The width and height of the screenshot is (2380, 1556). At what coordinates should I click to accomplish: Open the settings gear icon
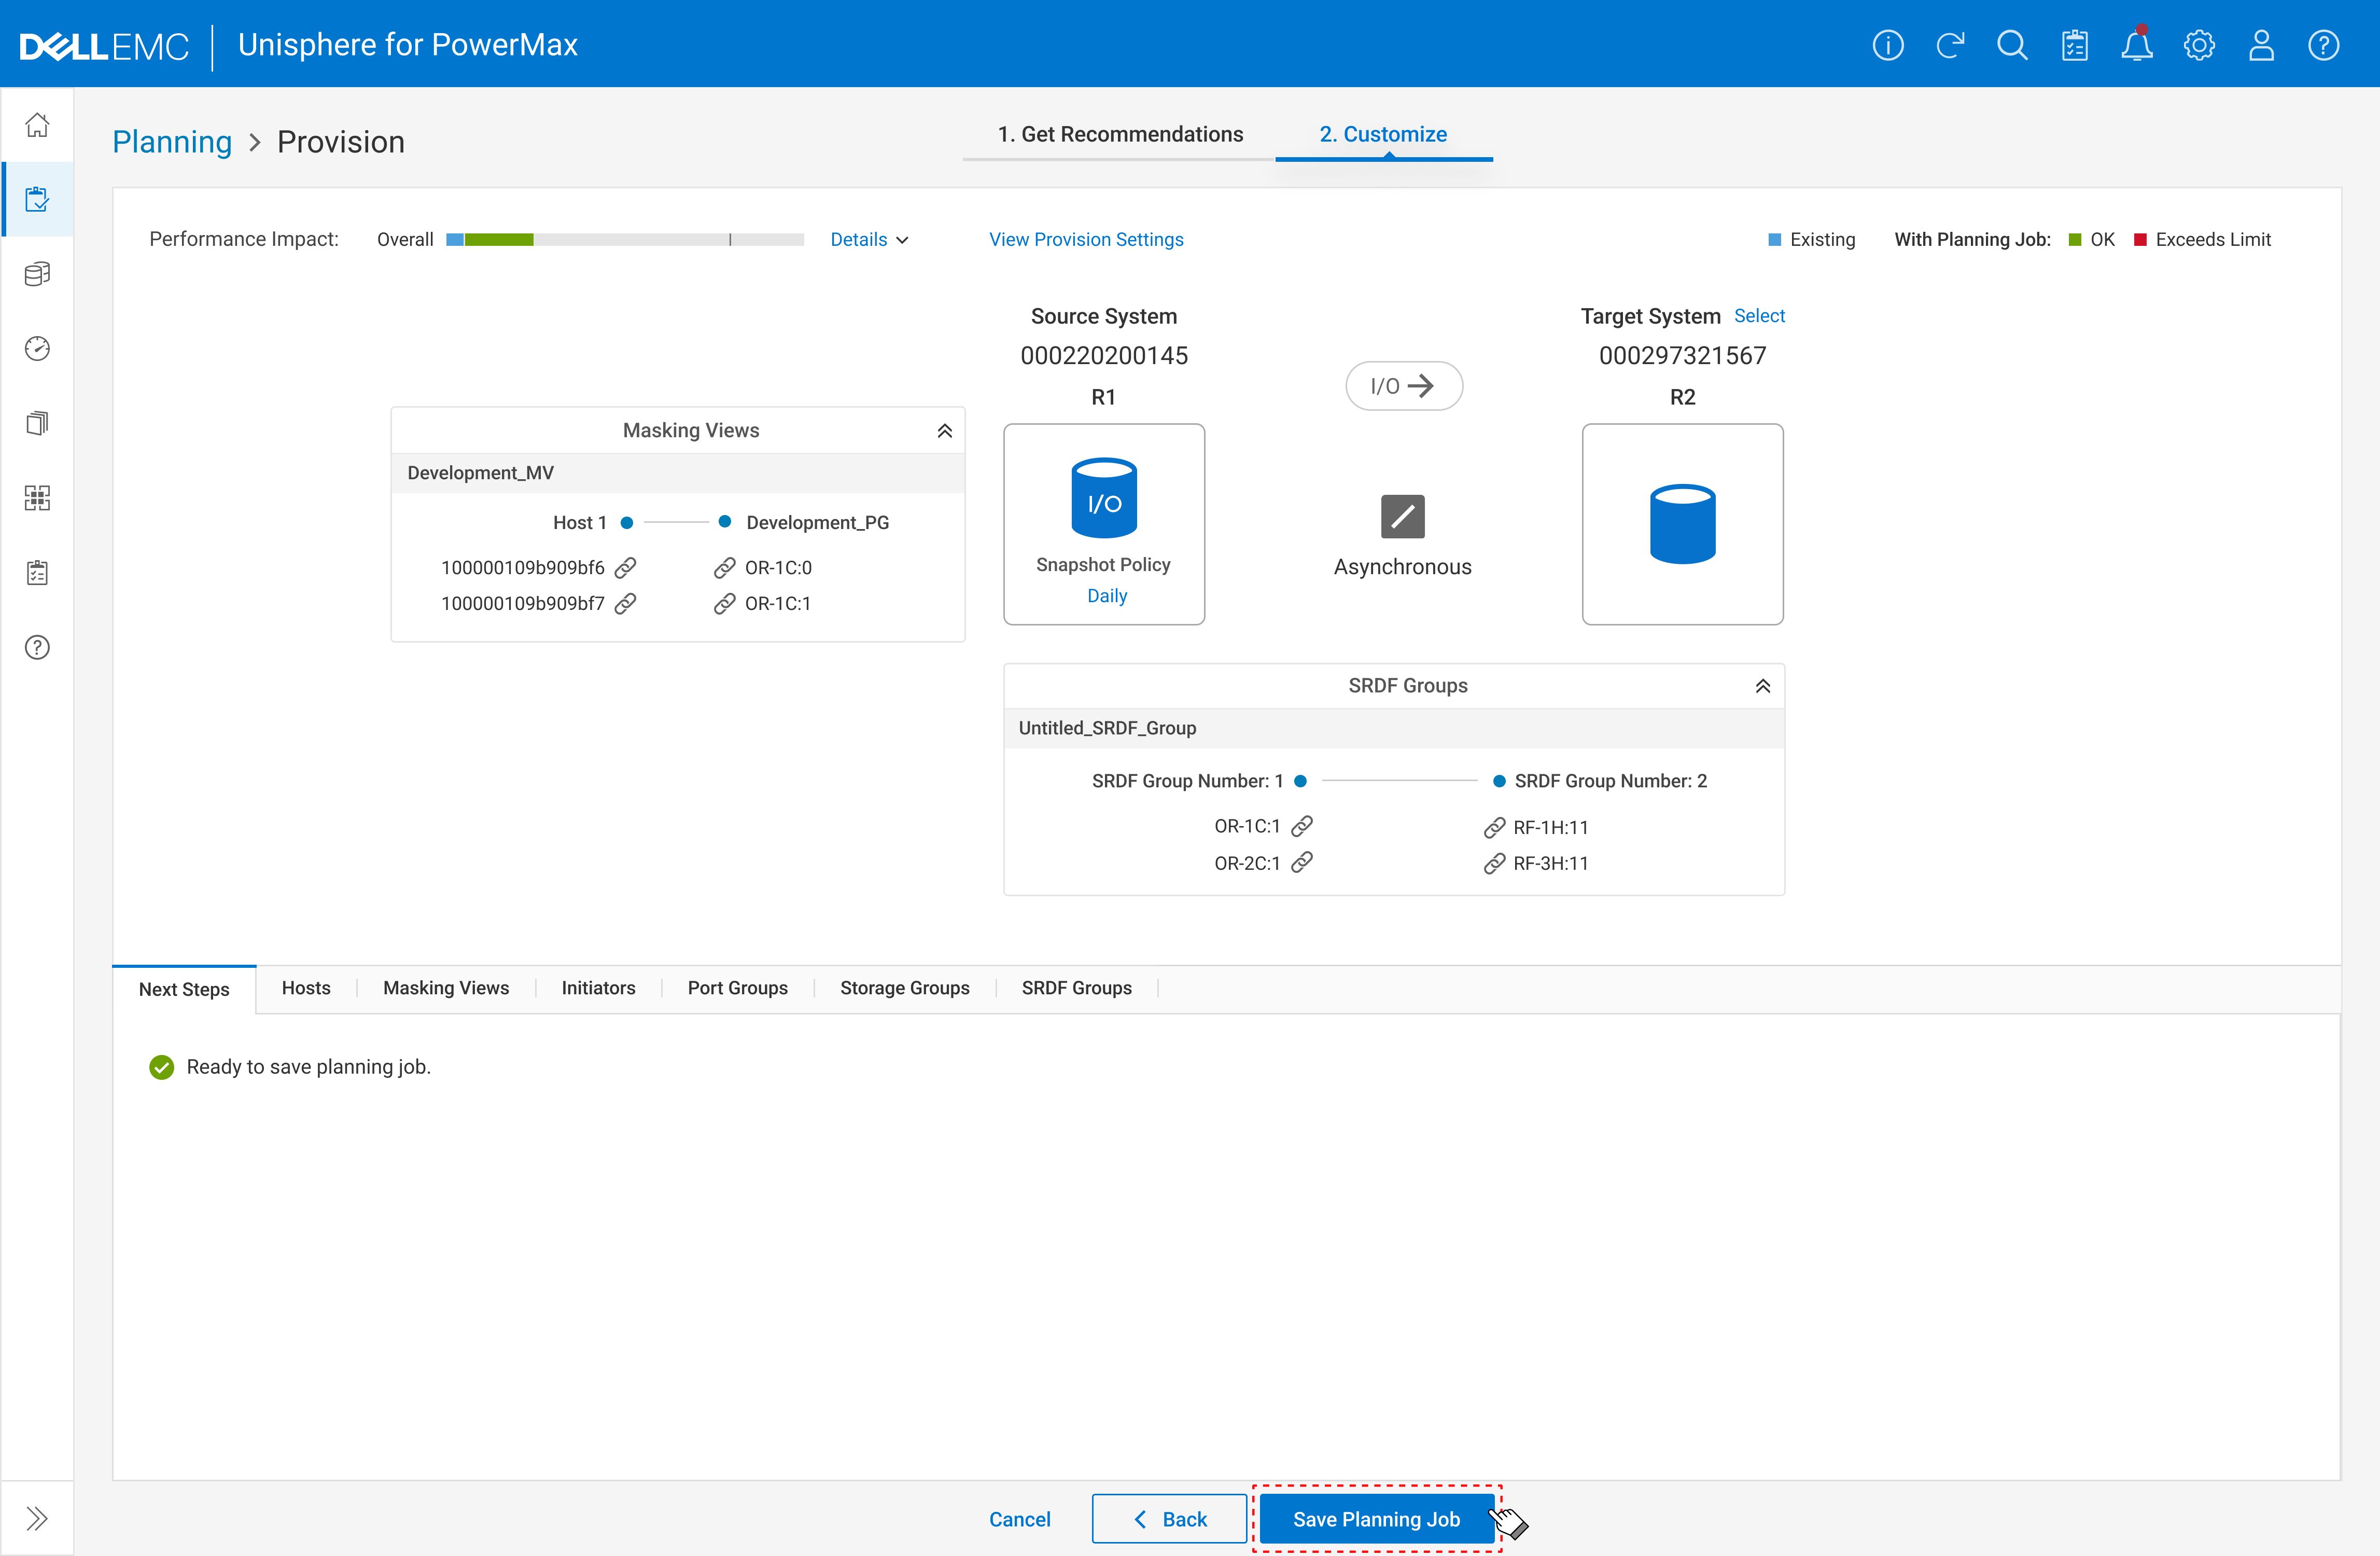tap(2199, 45)
